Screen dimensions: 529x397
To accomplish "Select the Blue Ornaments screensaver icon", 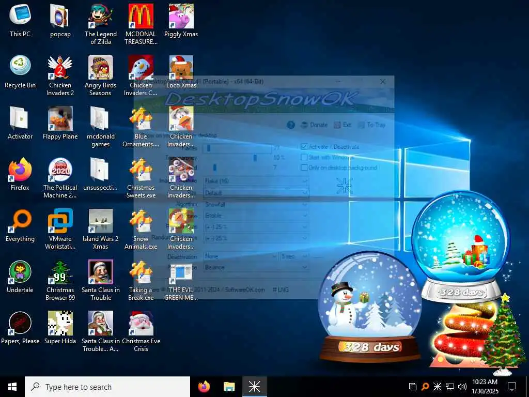I will (x=141, y=127).
